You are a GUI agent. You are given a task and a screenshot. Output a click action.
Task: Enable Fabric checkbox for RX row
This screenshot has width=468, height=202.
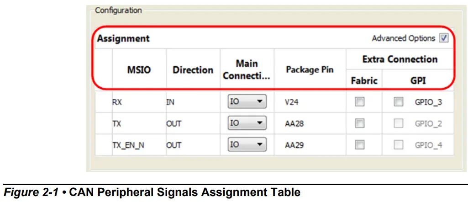coord(360,102)
